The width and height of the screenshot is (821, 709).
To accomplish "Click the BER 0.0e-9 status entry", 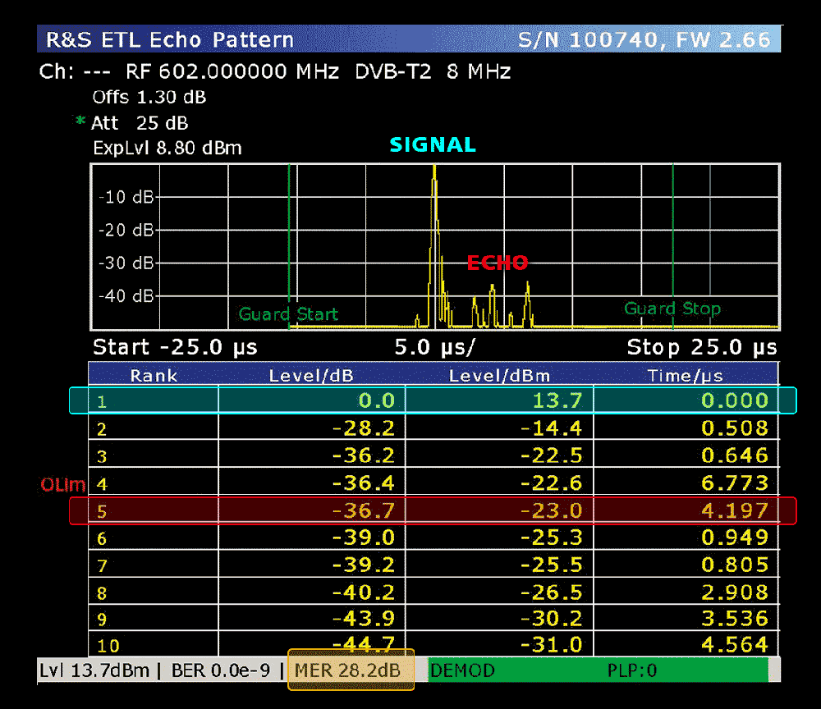I will point(221,670).
